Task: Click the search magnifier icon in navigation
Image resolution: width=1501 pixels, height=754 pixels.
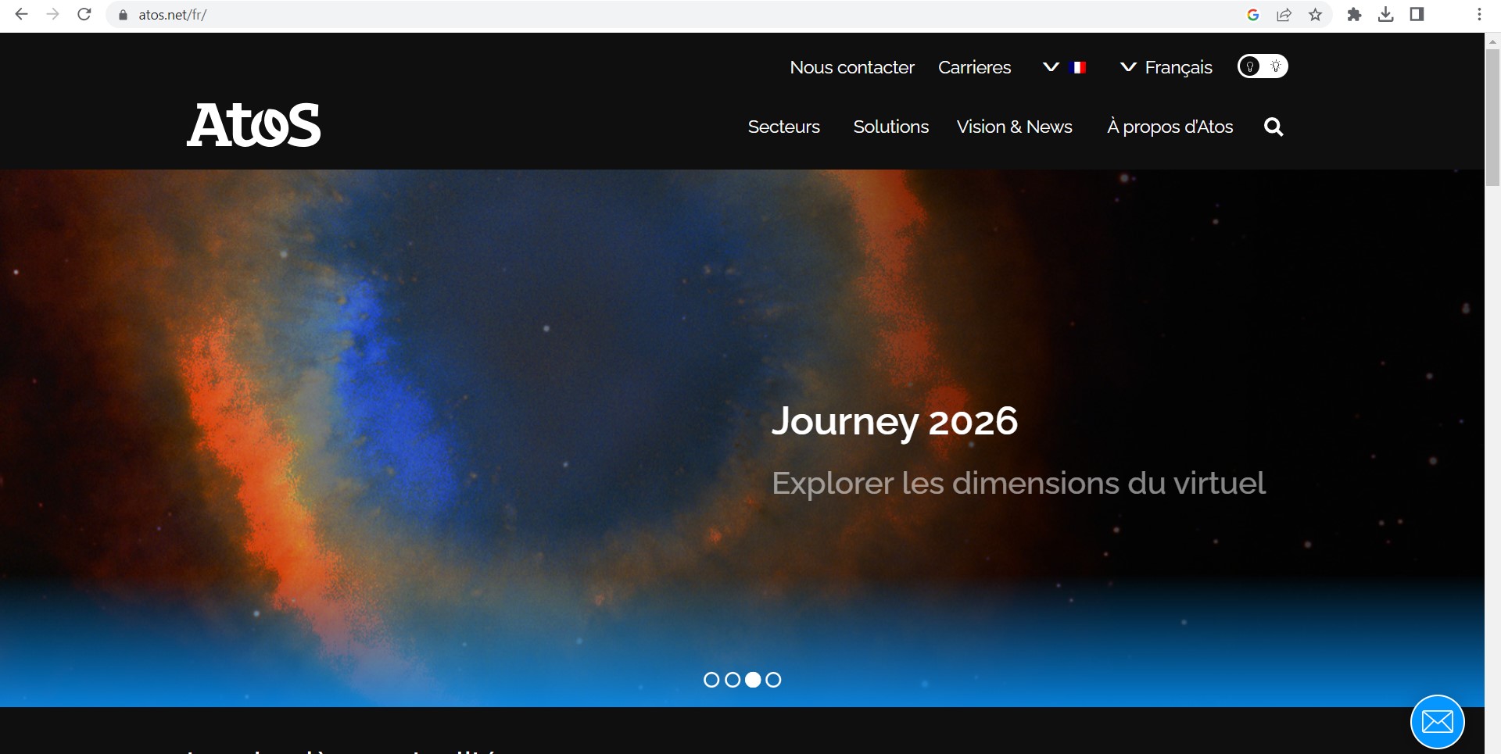Action: (1274, 127)
